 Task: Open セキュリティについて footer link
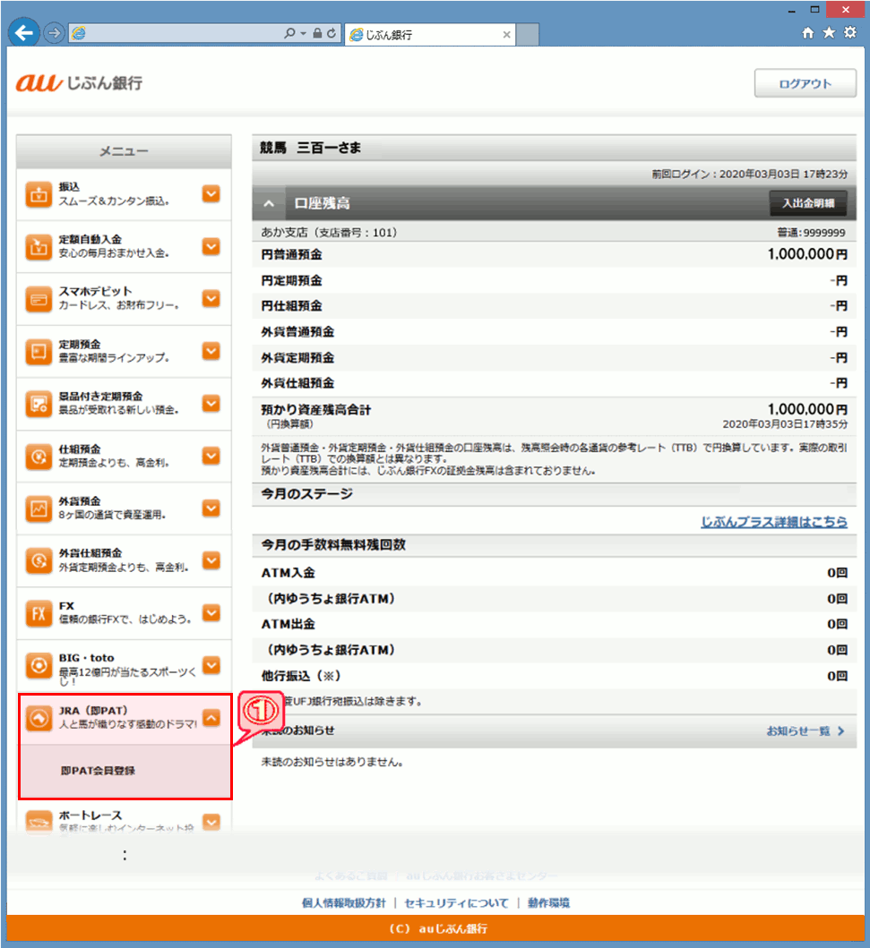457,902
